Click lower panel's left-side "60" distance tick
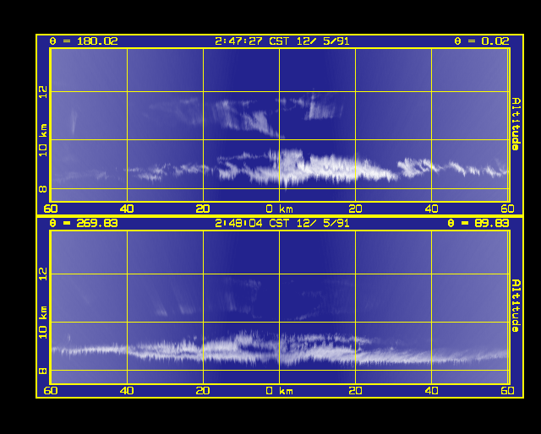The image size is (541, 434). [x=51, y=391]
